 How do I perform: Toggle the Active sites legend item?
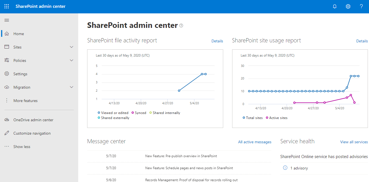click(x=277, y=118)
